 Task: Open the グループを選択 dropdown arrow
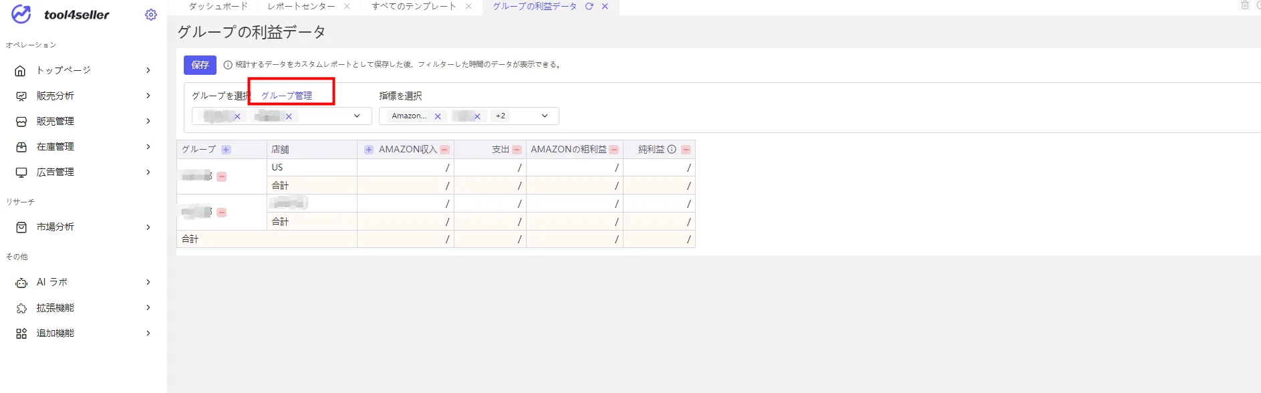(357, 116)
